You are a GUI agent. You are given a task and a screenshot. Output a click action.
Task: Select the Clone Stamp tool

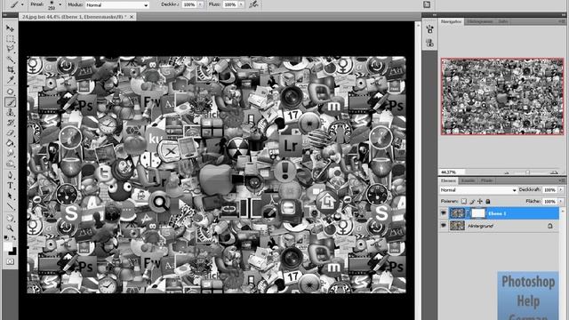[x=10, y=113]
